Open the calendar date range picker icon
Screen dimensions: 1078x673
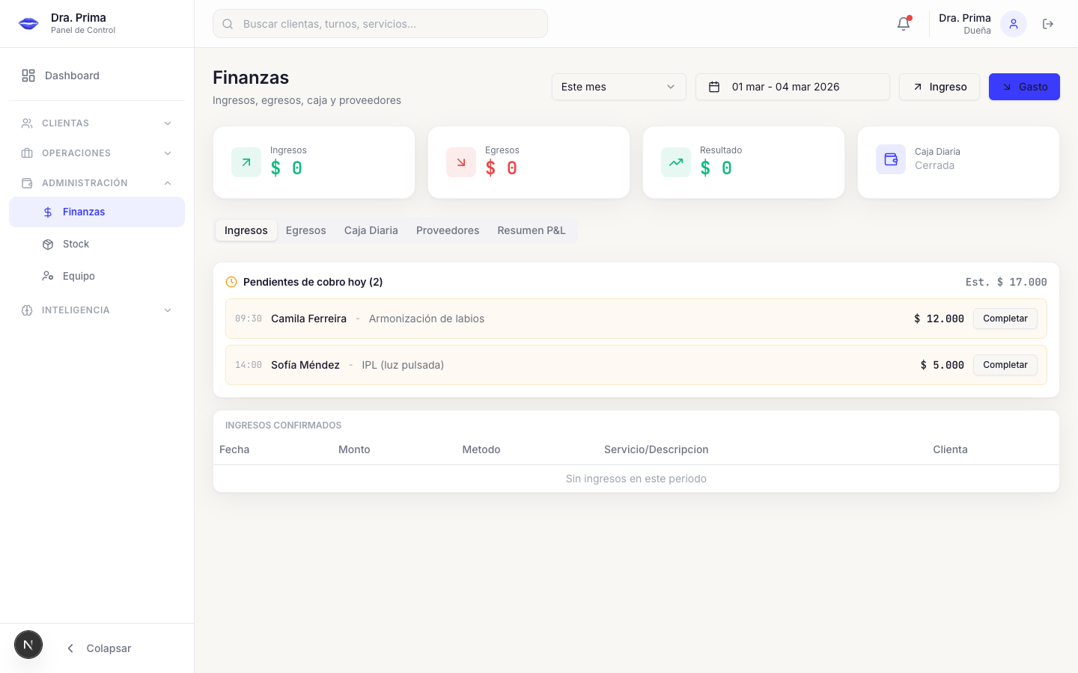pos(713,87)
